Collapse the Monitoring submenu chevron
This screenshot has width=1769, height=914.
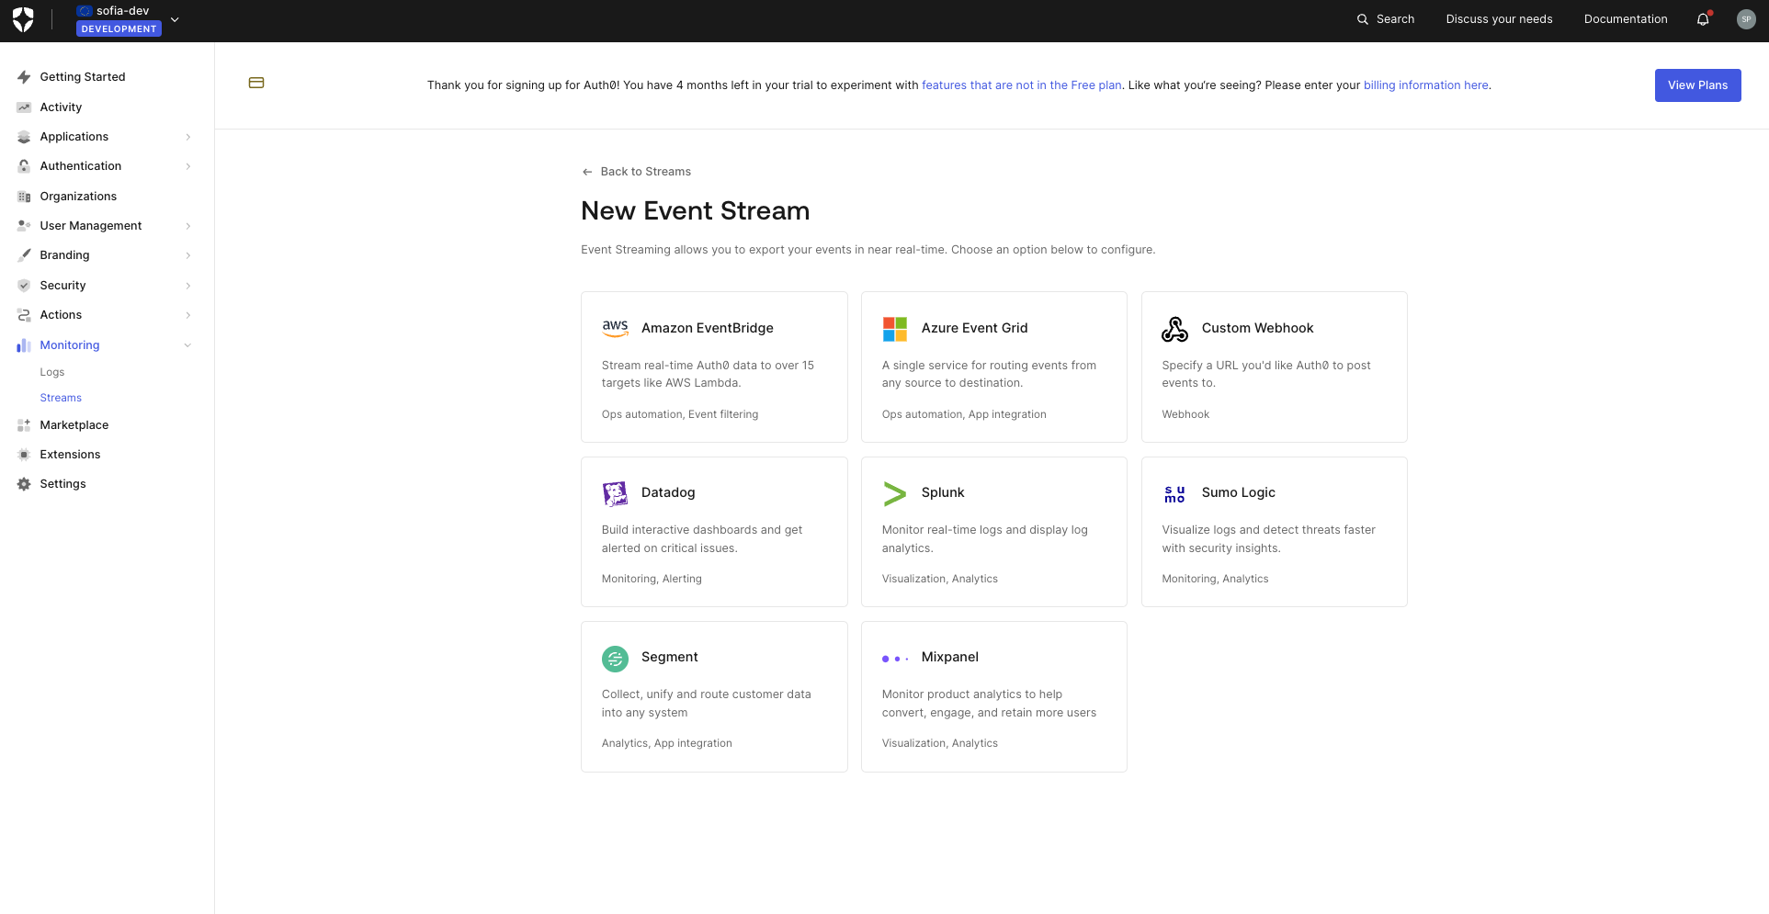pyautogui.click(x=188, y=345)
